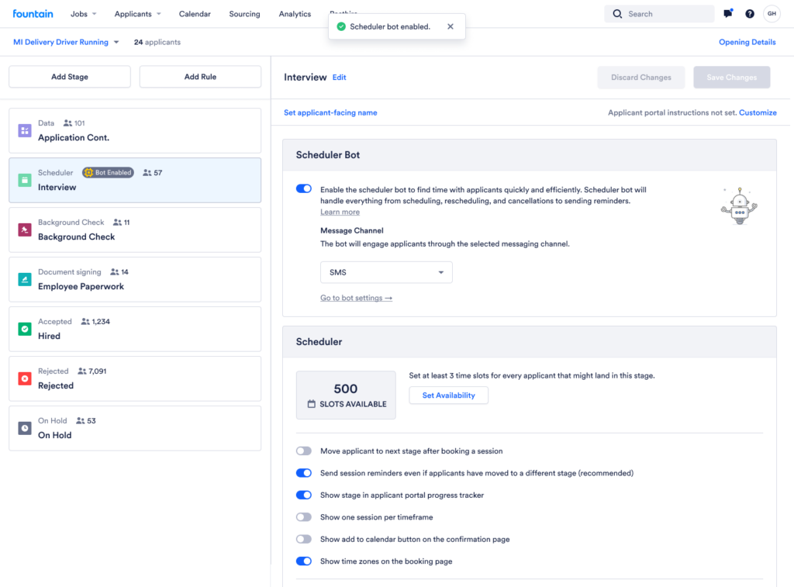The height and width of the screenshot is (587, 794).
Task: Toggle show time zones on booking page
Action: click(304, 561)
